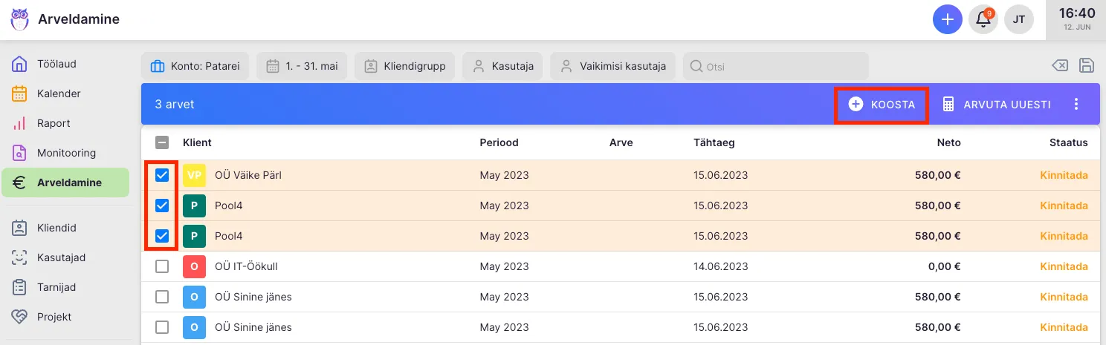Image resolution: width=1106 pixels, height=345 pixels.
Task: Open the Konto: Patarei filter
Action: [x=195, y=66]
